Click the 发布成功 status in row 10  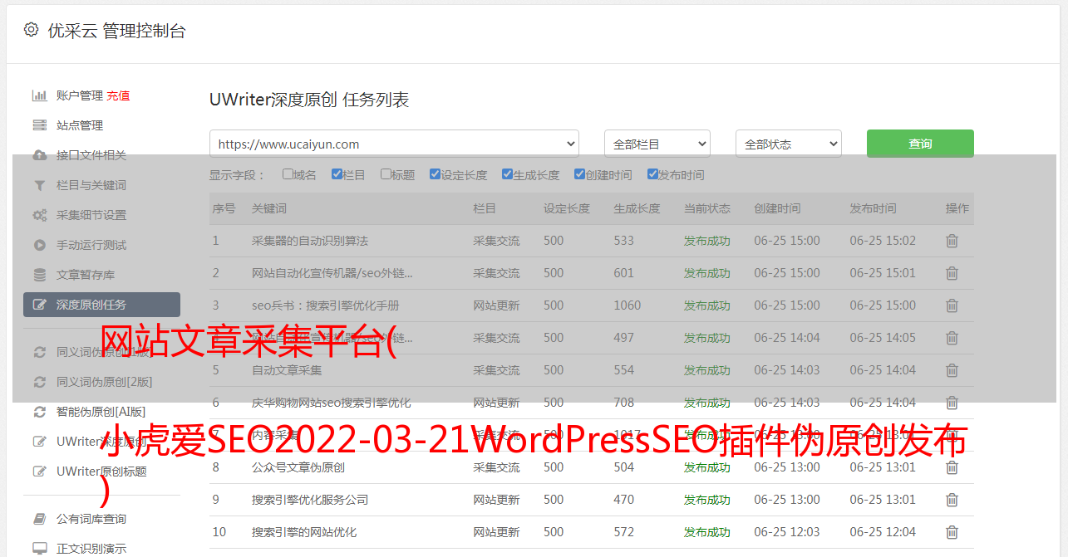[707, 532]
